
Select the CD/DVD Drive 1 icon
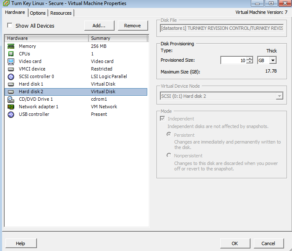(x=11, y=99)
